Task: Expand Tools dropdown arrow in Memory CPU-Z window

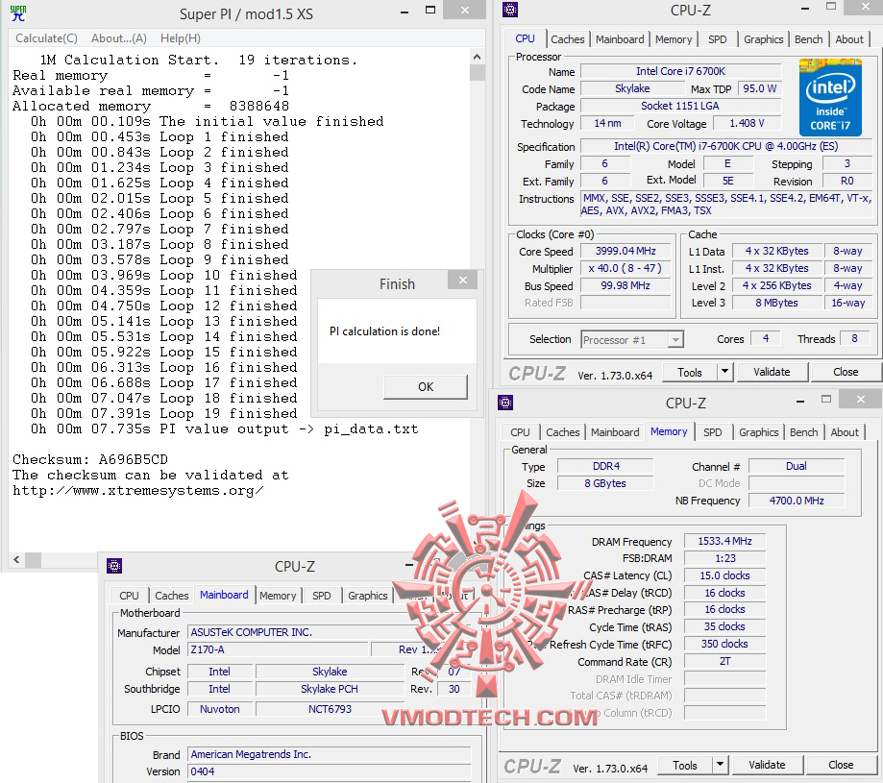Action: point(721,765)
